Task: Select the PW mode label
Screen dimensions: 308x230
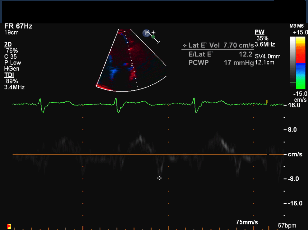Action: (x=259, y=32)
